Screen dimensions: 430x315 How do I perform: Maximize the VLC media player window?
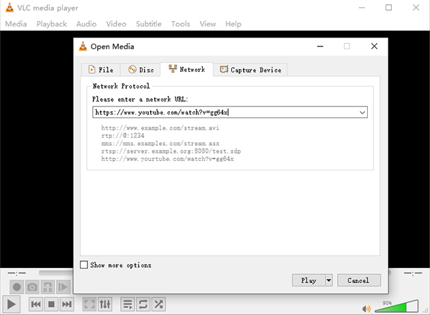pyautogui.click(x=388, y=7)
